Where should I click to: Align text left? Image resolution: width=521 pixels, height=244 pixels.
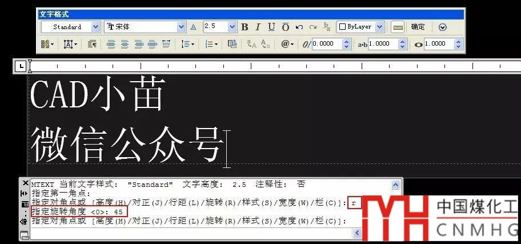pos(111,44)
